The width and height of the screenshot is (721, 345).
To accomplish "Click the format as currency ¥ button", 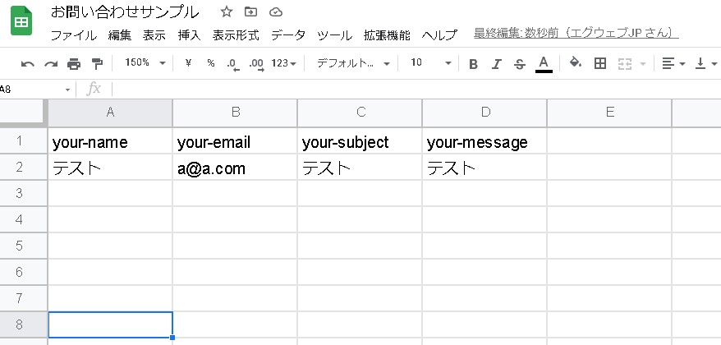I will tap(188, 63).
